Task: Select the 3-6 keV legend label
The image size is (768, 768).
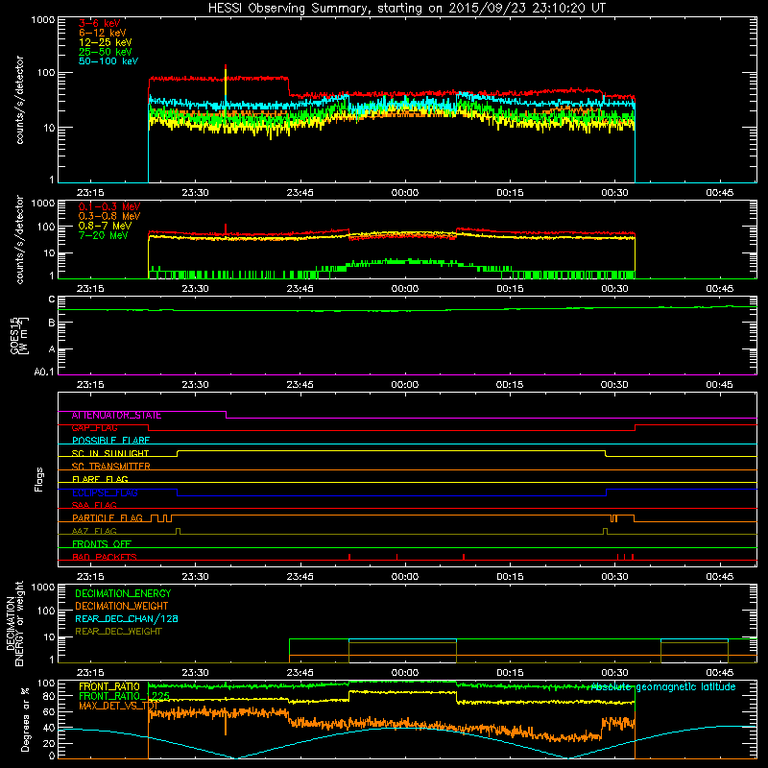Action: coord(100,23)
